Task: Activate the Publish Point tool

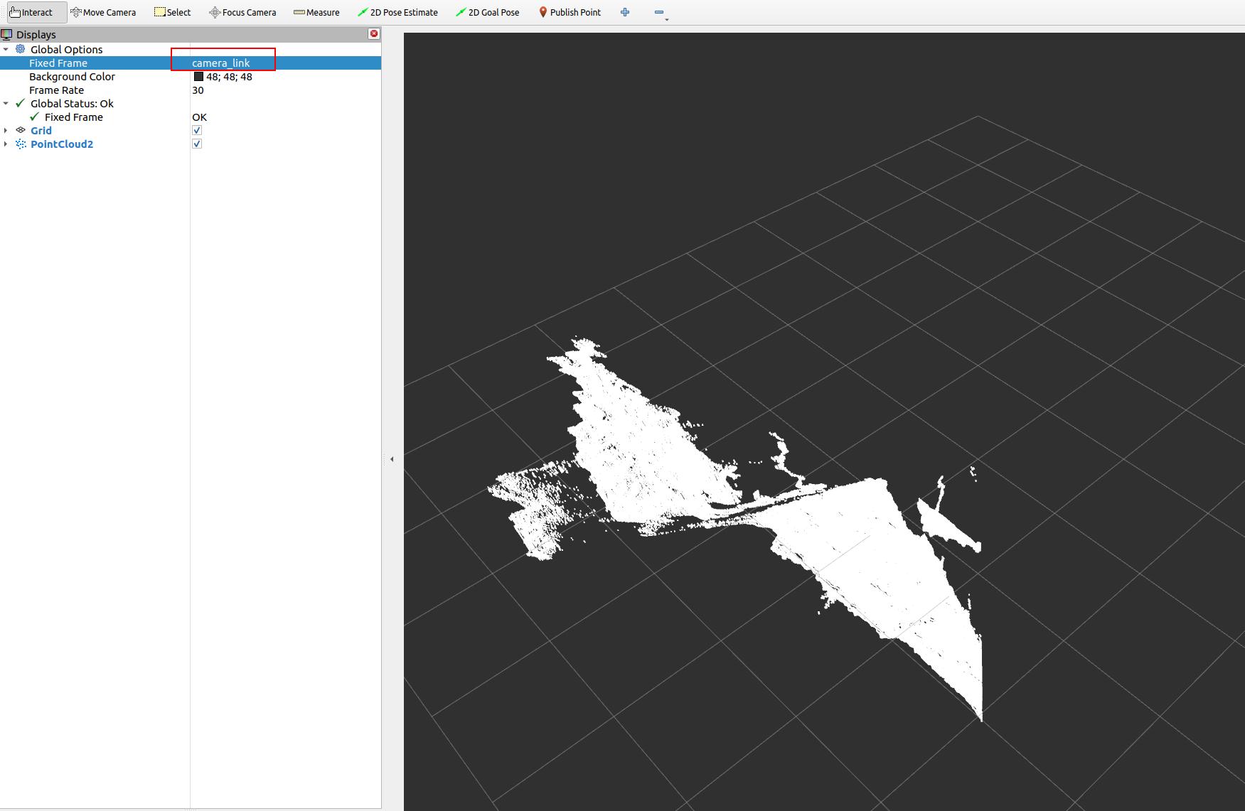Action: point(570,12)
